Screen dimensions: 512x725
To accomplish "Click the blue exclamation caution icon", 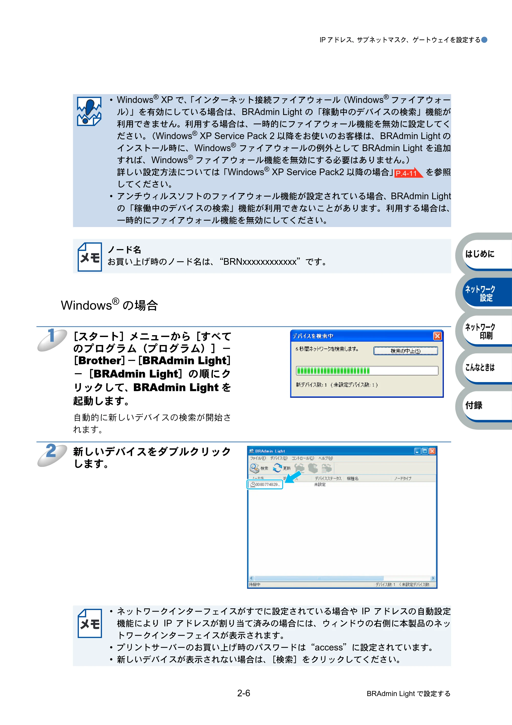I will [x=89, y=111].
